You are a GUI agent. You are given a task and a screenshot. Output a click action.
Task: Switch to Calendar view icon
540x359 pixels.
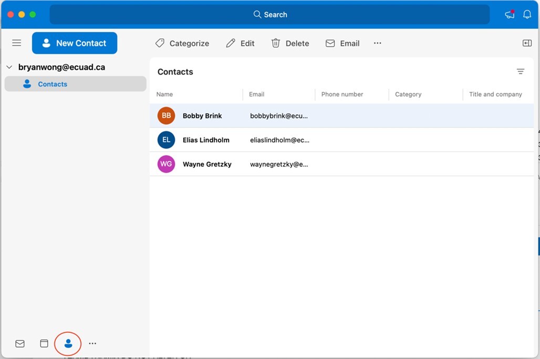click(44, 343)
